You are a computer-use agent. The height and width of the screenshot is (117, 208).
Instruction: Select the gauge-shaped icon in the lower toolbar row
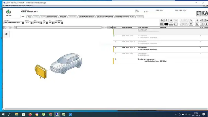pyautogui.click(x=171, y=24)
